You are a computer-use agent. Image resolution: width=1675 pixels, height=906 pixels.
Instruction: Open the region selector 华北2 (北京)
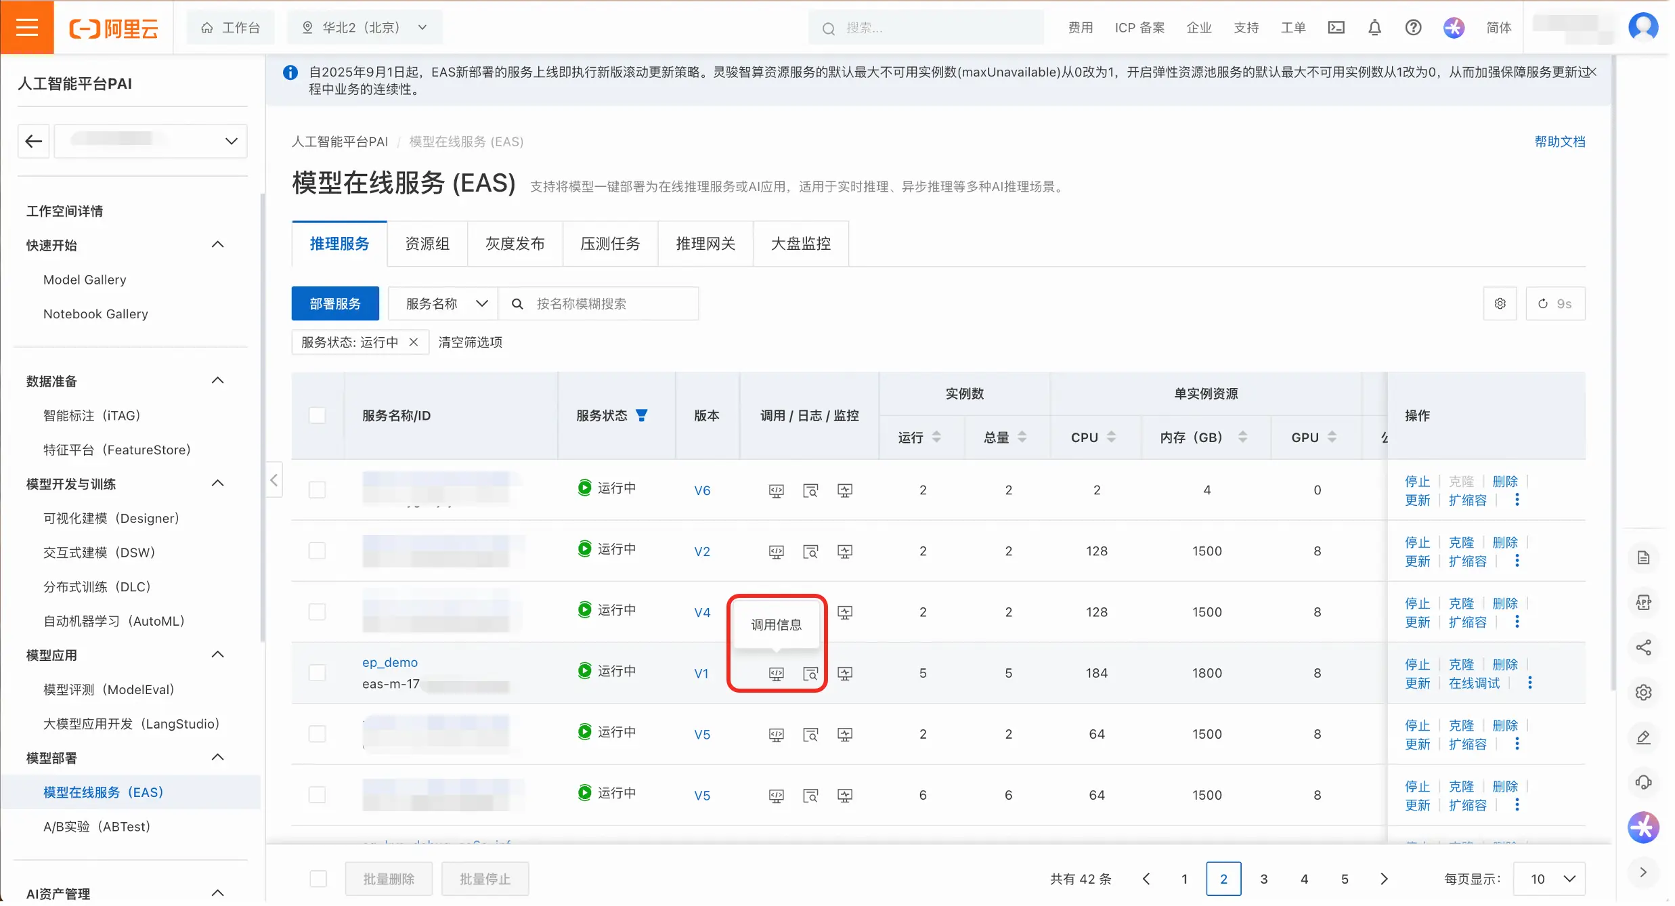coord(366,28)
